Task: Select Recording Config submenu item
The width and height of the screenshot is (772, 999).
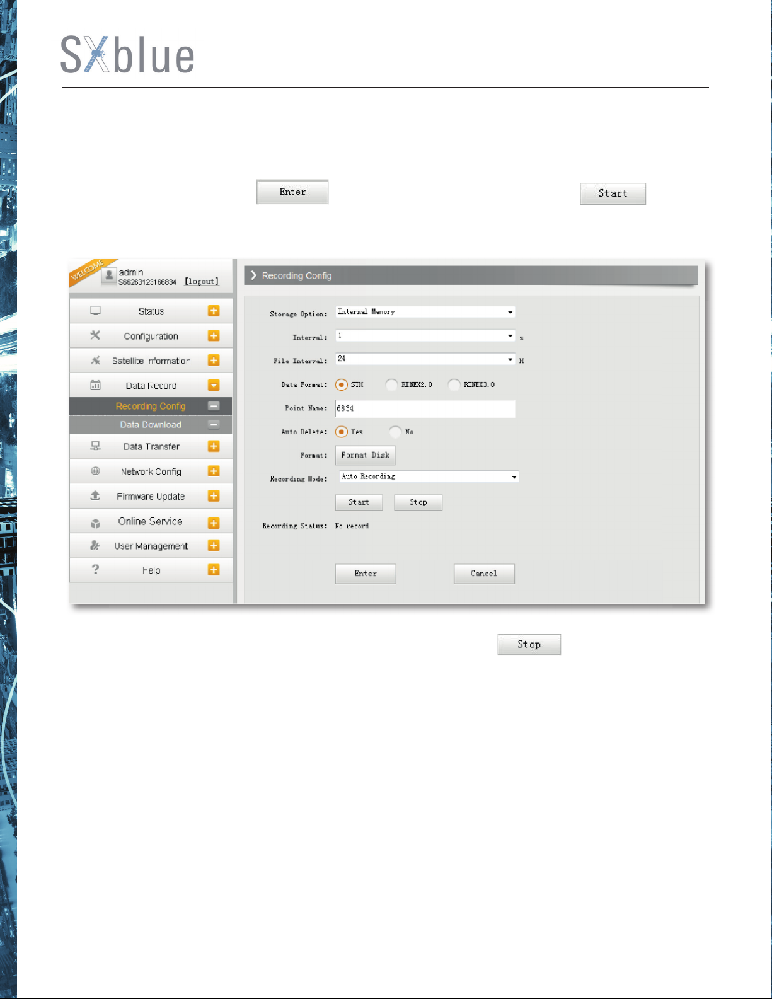Action: pos(151,406)
